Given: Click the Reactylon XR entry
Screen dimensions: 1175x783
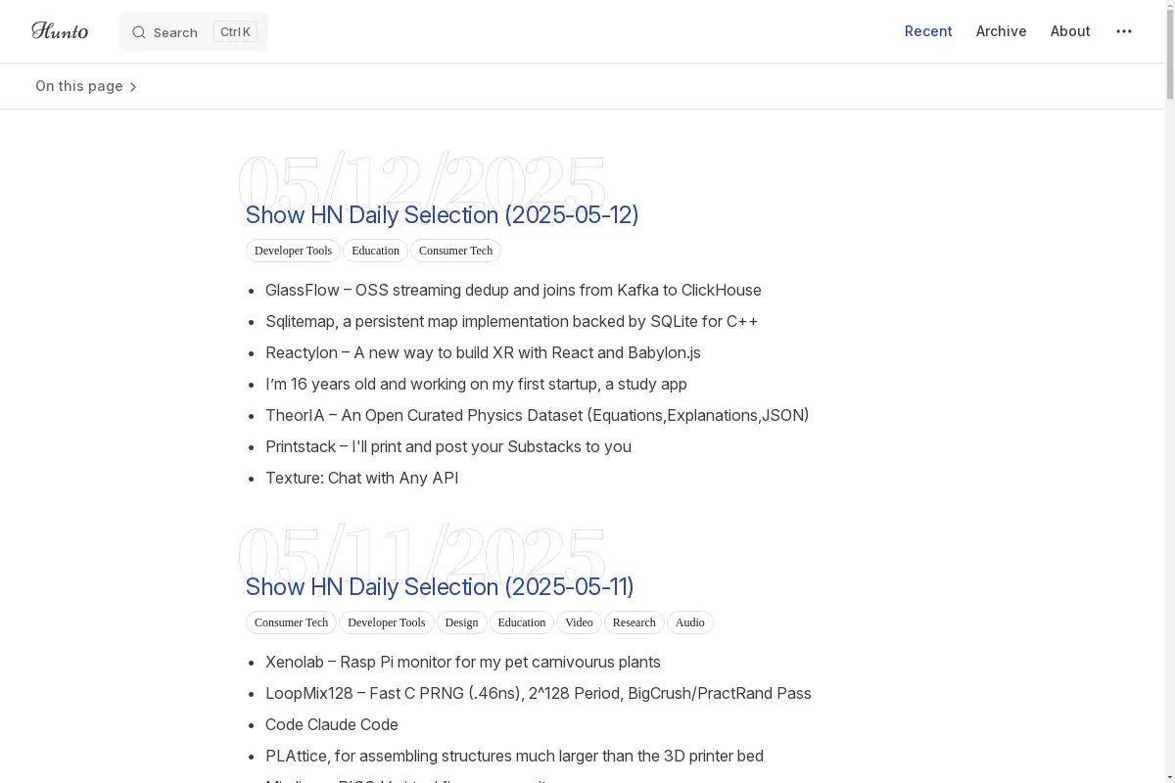Looking at the screenshot, I should [x=483, y=352].
